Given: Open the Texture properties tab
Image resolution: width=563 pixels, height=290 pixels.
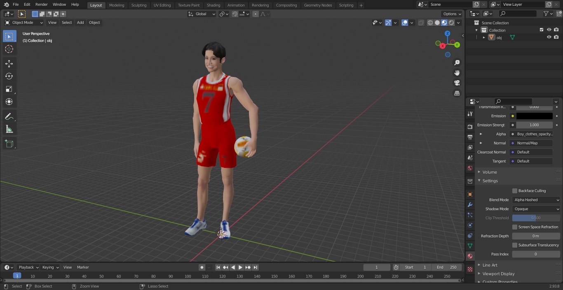Looking at the screenshot, I should click(470, 269).
